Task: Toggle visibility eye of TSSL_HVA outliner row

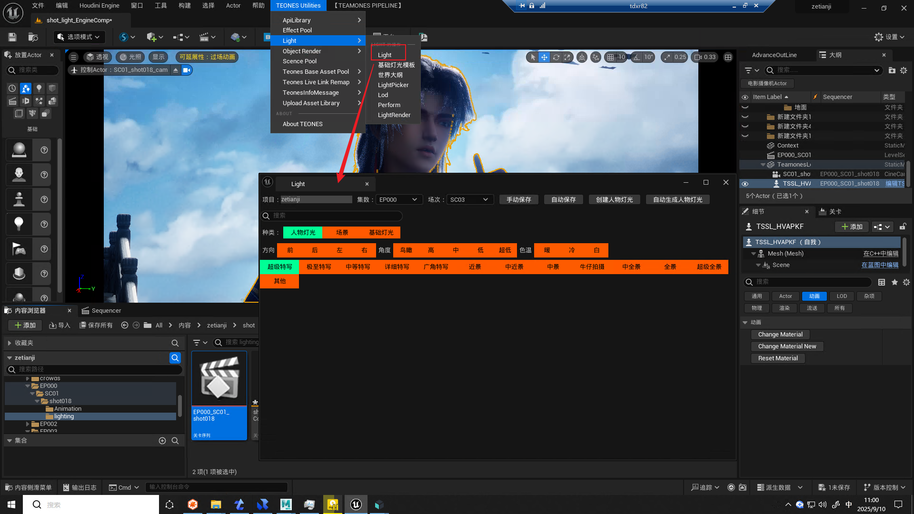Action: point(745,184)
